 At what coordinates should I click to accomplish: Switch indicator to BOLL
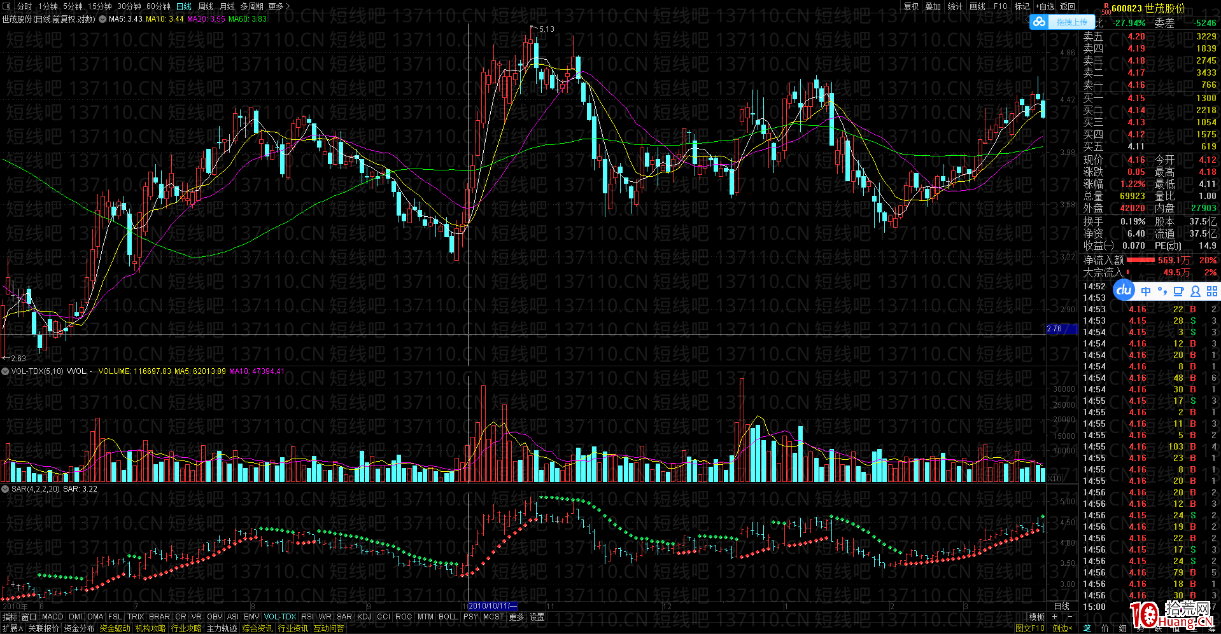tap(449, 617)
